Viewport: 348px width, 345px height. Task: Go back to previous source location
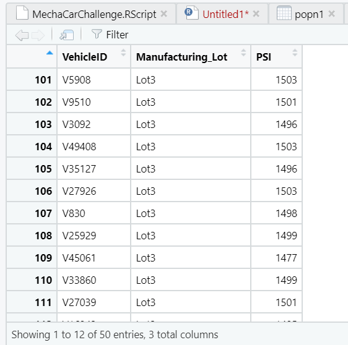coord(22,35)
